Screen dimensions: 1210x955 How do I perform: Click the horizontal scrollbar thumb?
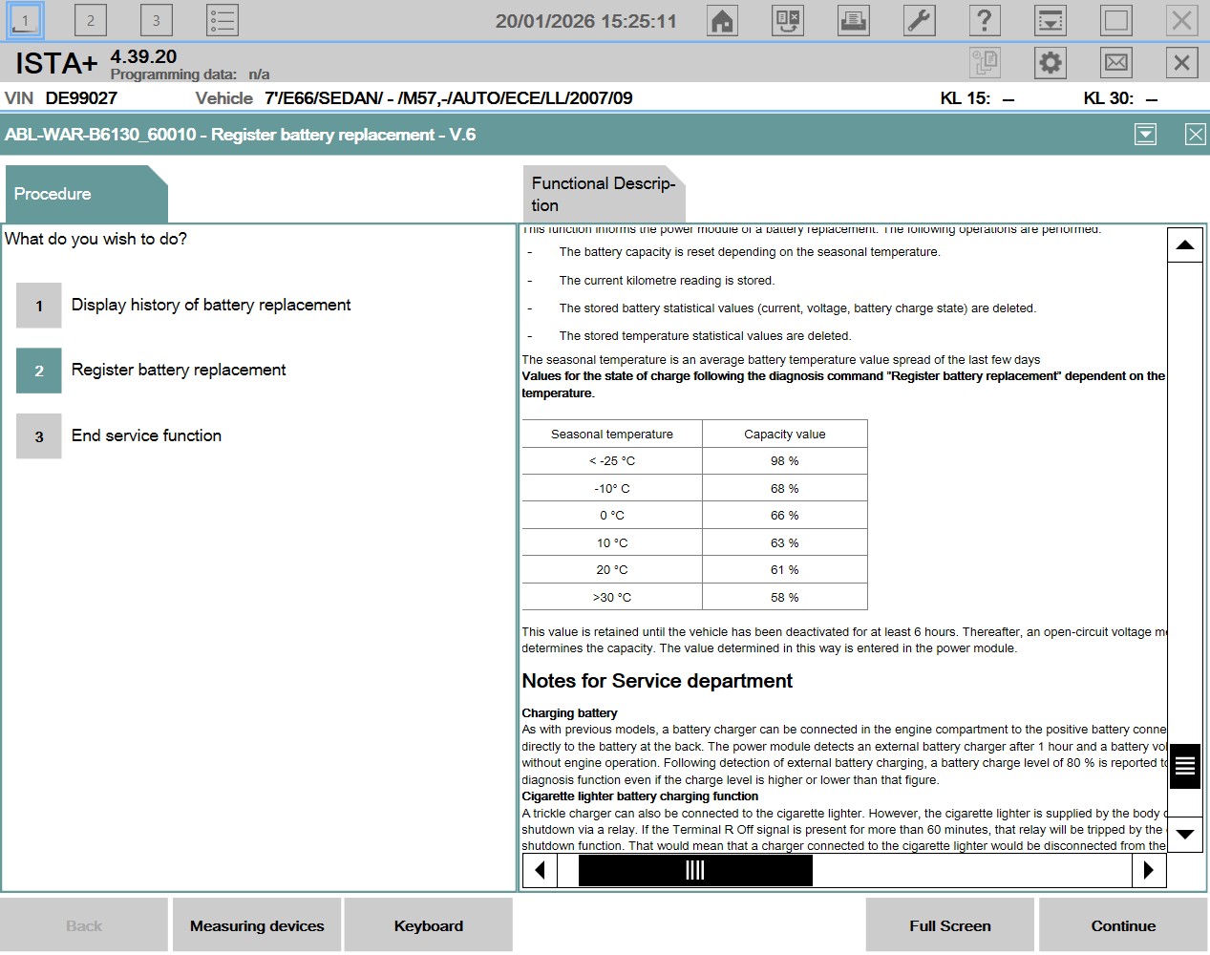click(x=694, y=870)
